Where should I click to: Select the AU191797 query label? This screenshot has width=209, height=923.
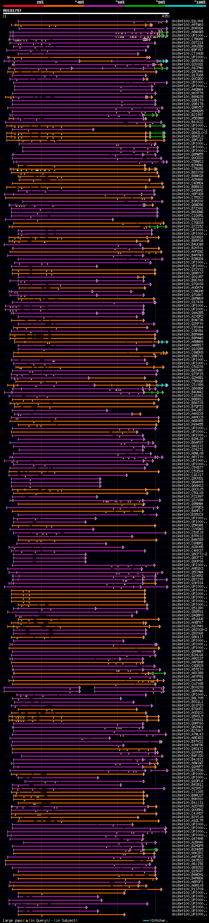[12, 10]
